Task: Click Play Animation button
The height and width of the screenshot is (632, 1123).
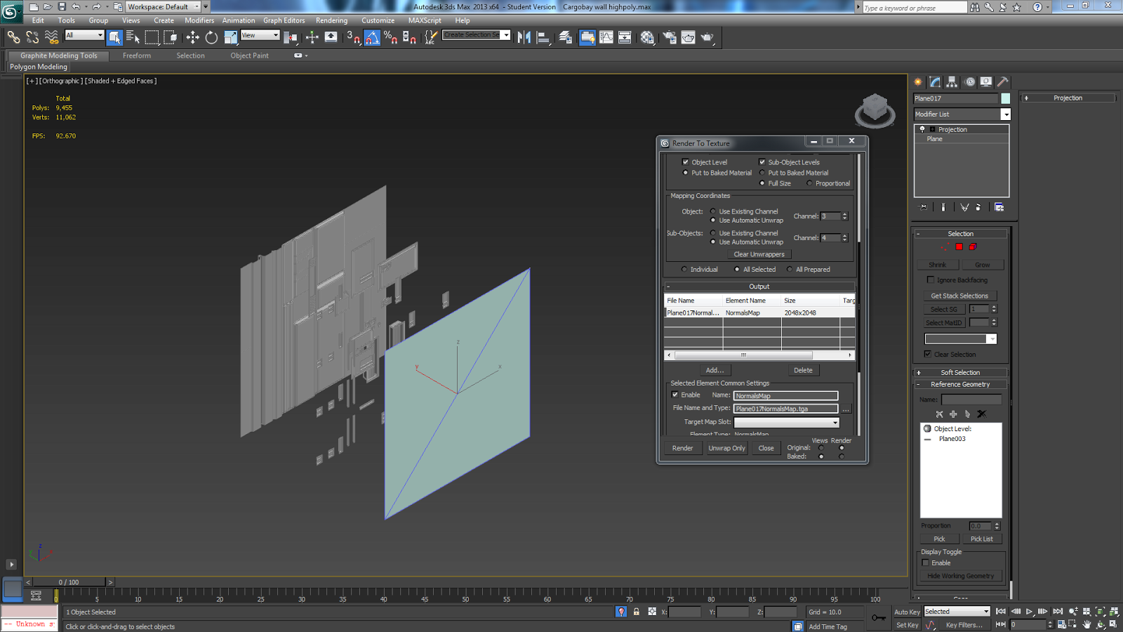Action: pyautogui.click(x=1029, y=612)
